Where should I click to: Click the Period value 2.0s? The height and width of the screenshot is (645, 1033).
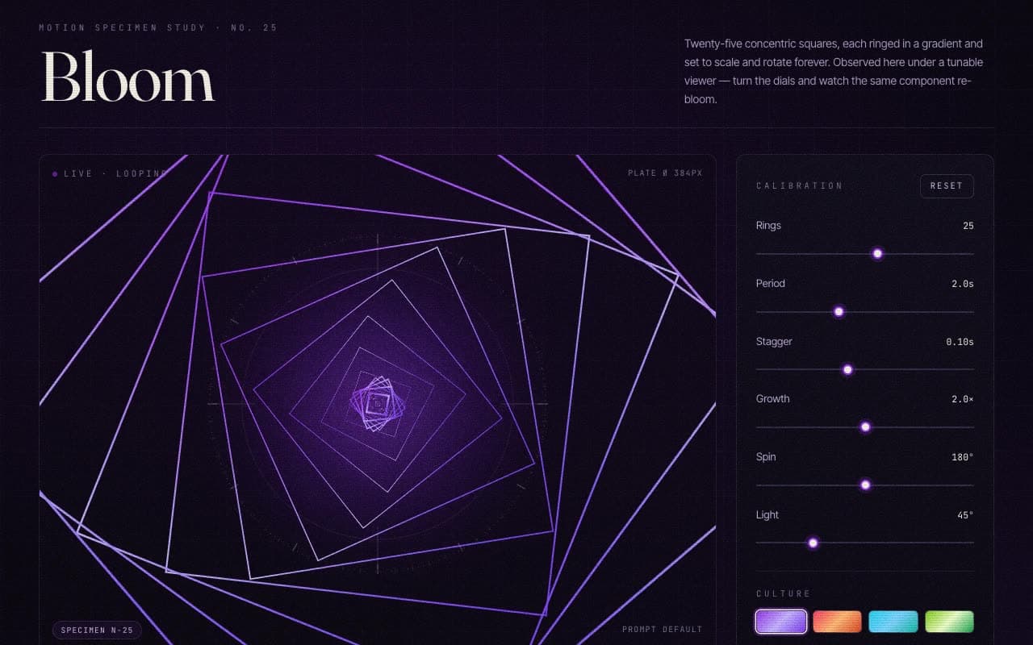pos(963,284)
